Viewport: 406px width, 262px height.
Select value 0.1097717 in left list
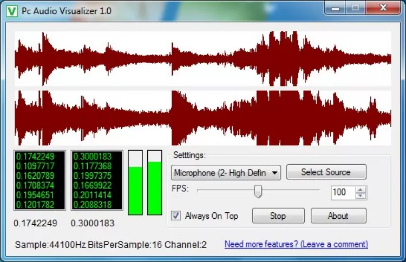(x=35, y=166)
